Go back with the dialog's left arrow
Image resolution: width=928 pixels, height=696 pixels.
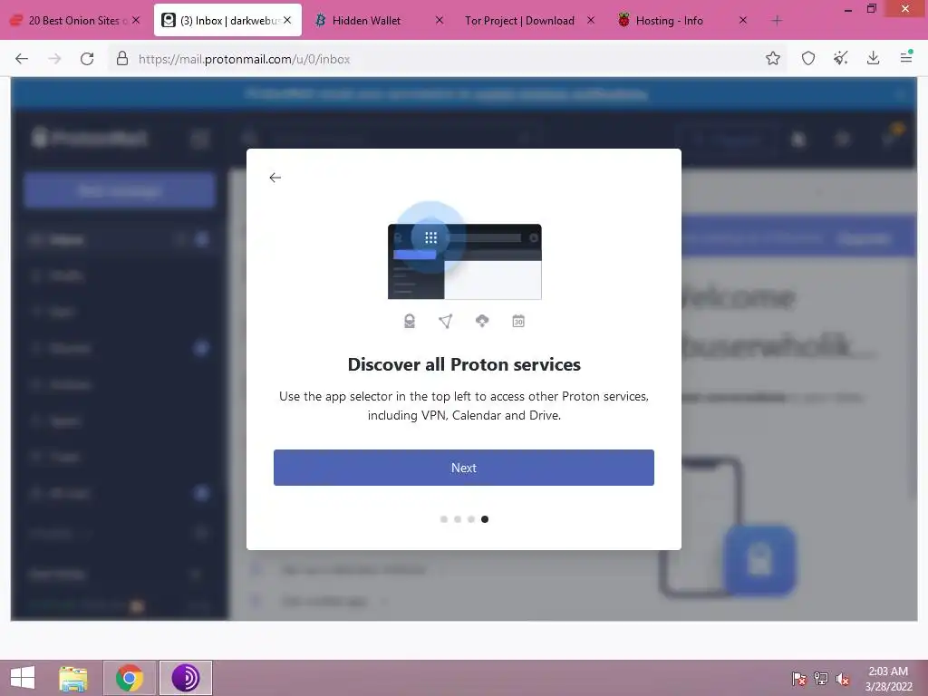click(x=275, y=178)
